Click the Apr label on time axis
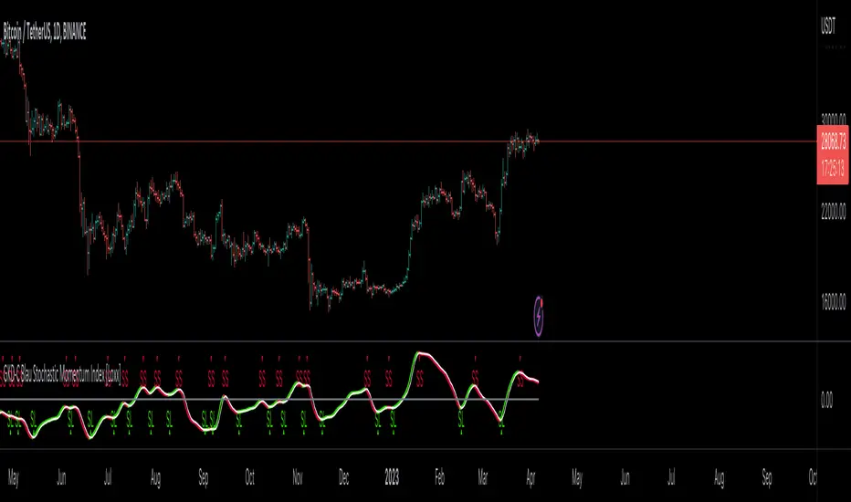 [531, 477]
